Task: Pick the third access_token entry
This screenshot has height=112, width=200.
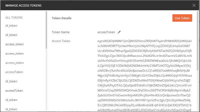Action: coord(14,63)
